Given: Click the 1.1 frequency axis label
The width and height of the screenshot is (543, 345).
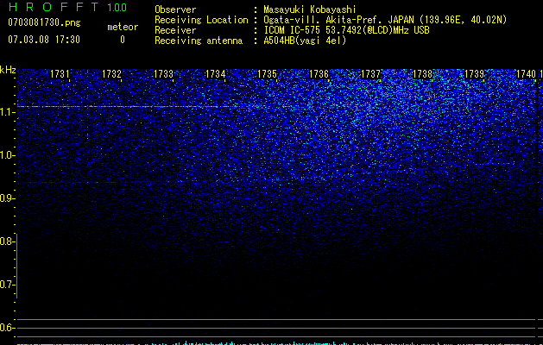Looking at the screenshot, I should coord(7,112).
